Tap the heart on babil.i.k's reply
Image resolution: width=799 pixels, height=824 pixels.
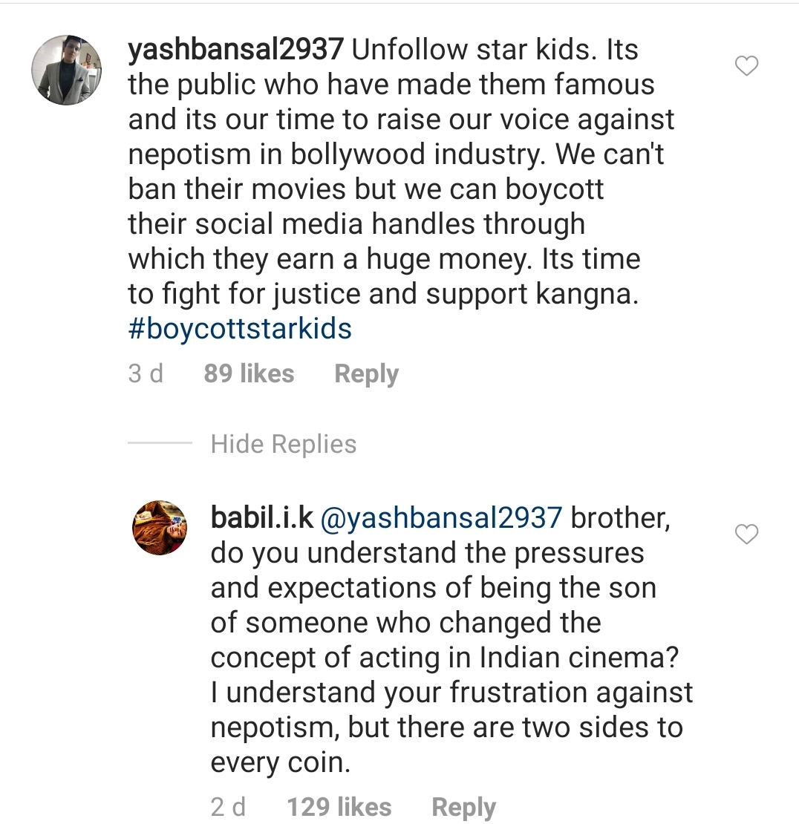click(x=746, y=534)
